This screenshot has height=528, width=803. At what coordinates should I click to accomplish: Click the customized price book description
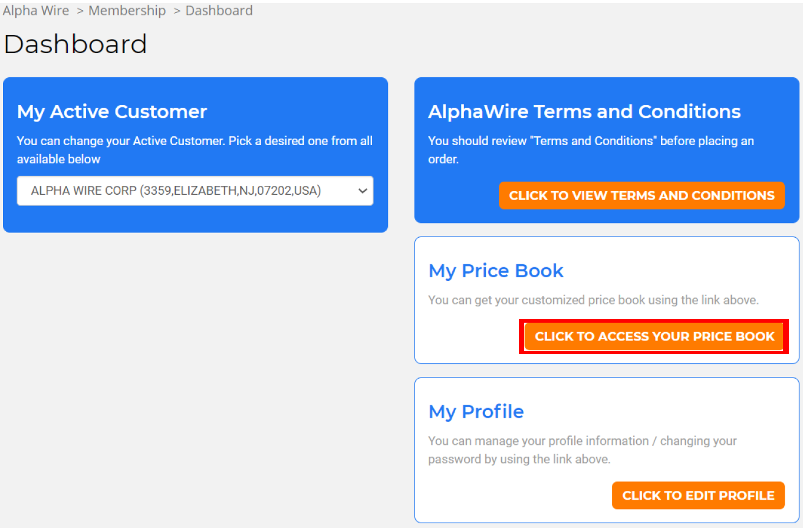[593, 300]
